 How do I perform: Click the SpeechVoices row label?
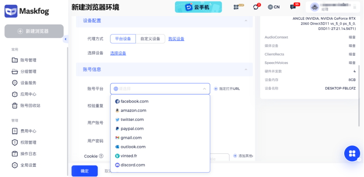pyautogui.click(x=276, y=63)
